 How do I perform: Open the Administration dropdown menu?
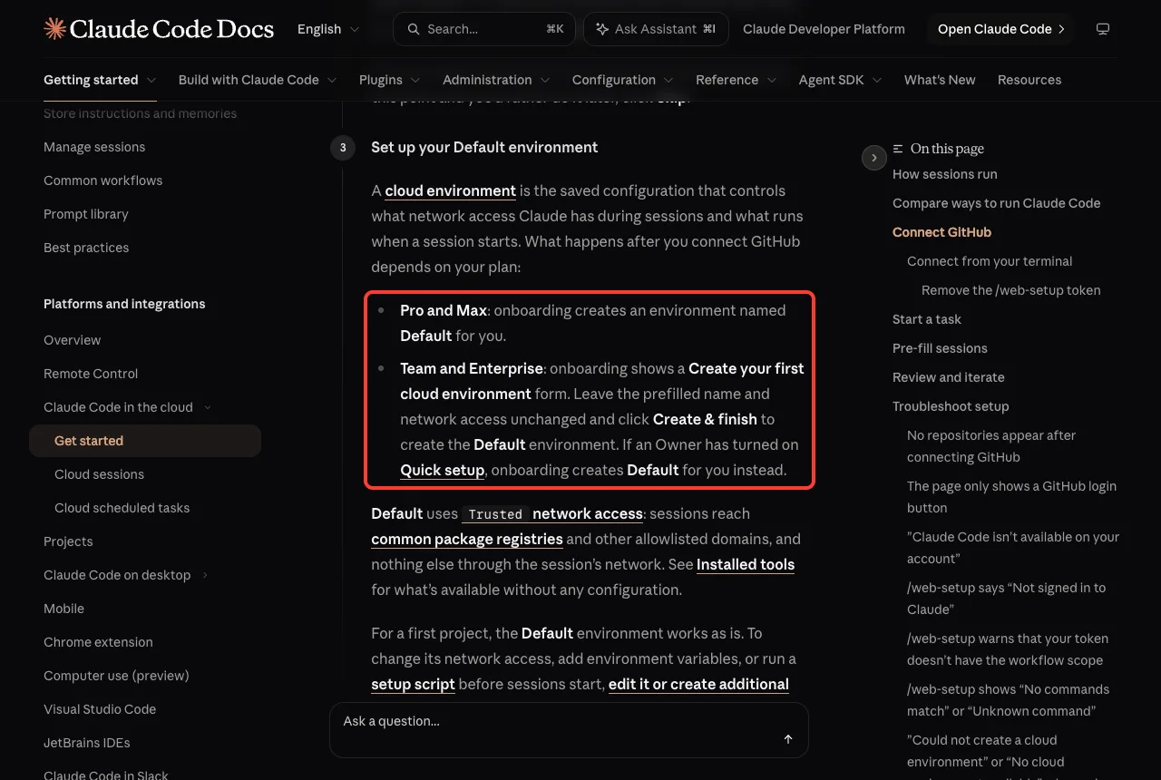pyautogui.click(x=496, y=80)
